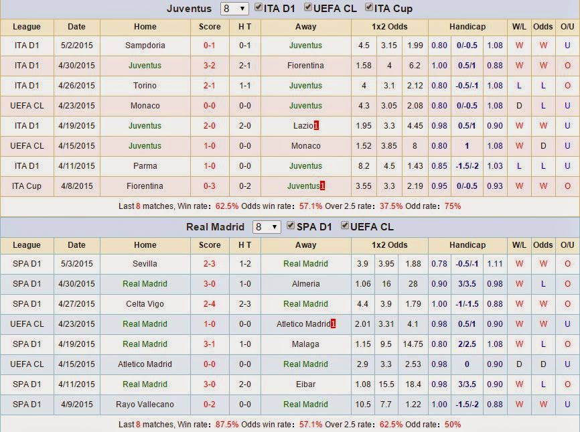Toggle Juventus UEFA CL checkbox
Screen dimensions: 580x432
pyautogui.click(x=308, y=7)
